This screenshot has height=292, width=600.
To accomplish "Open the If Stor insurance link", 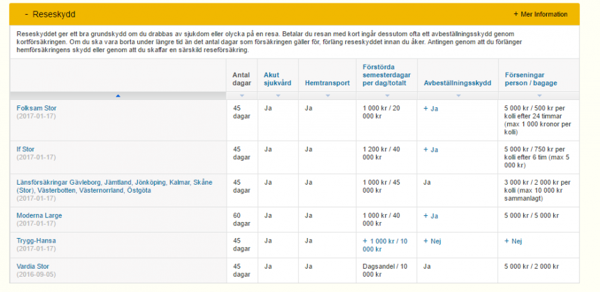I will pyautogui.click(x=25, y=149).
